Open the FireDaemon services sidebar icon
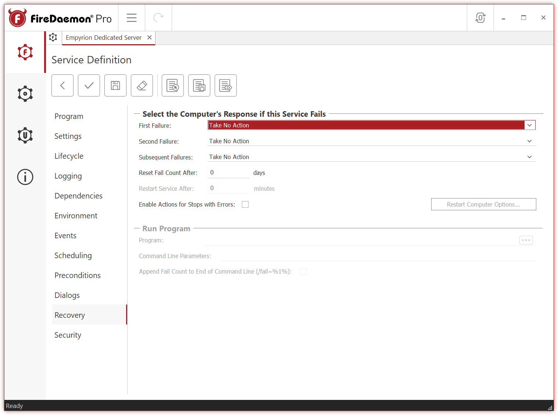The image size is (558, 415). coord(25,52)
